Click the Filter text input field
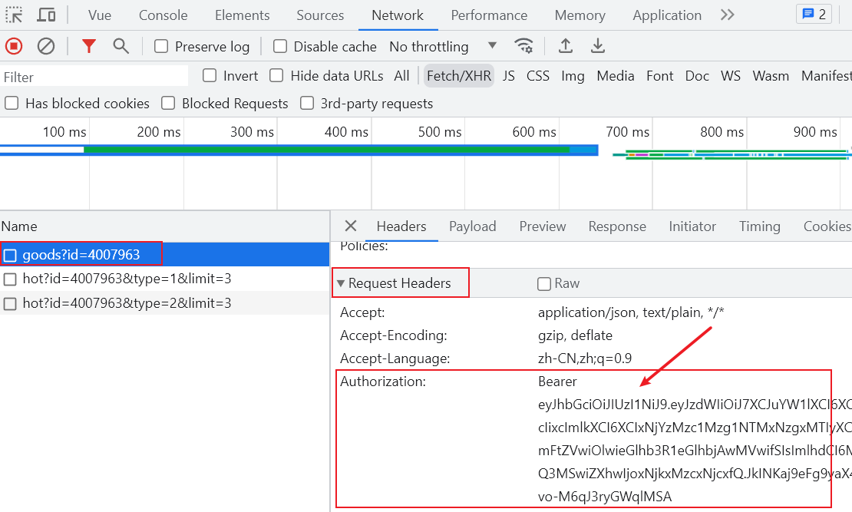The height and width of the screenshot is (512, 852). click(94, 76)
